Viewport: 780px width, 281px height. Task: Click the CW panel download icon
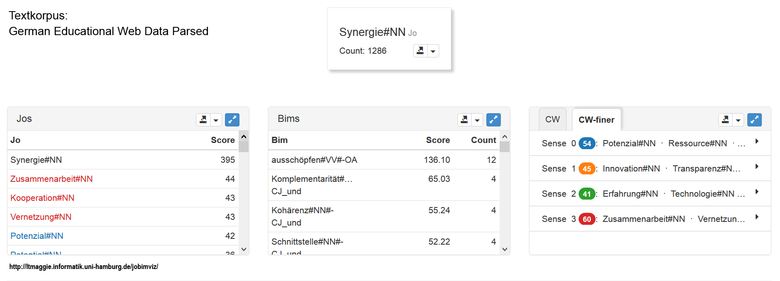[x=725, y=120]
